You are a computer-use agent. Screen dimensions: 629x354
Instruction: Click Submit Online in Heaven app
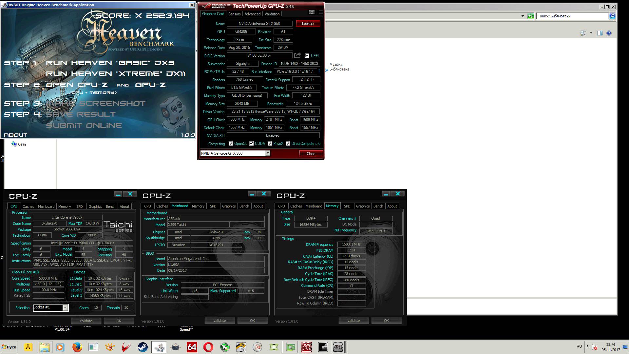pos(84,126)
